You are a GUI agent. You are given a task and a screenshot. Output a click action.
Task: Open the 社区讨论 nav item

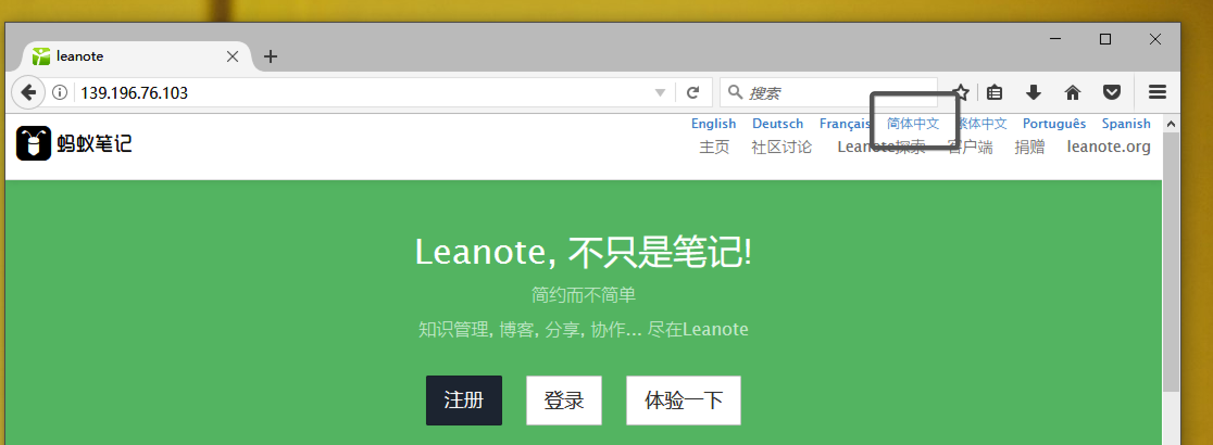781,147
